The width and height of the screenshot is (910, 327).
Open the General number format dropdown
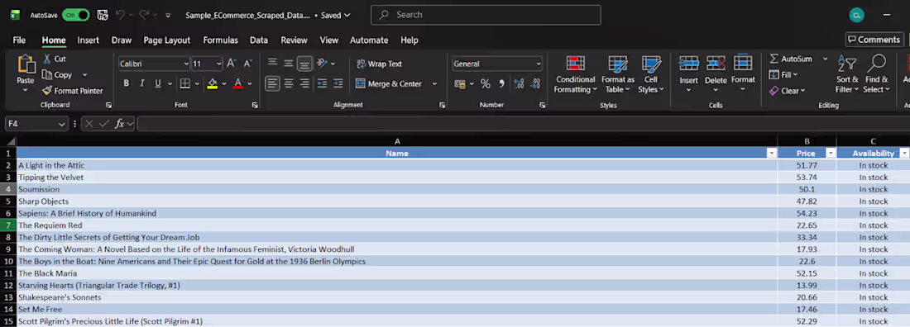pos(539,64)
